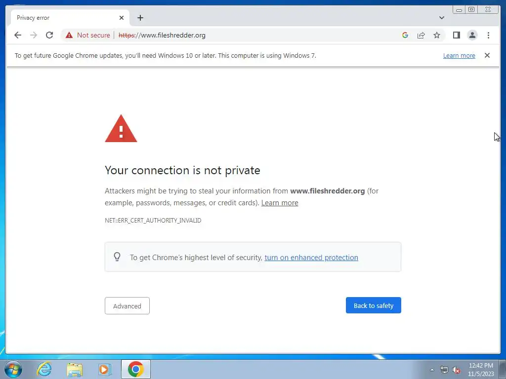Open Learn more link in update infobar
The image size is (506, 379).
point(459,55)
